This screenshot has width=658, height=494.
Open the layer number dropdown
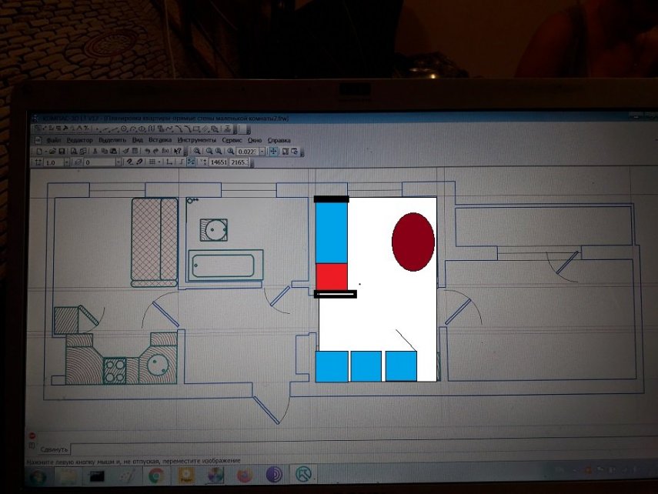(x=118, y=163)
